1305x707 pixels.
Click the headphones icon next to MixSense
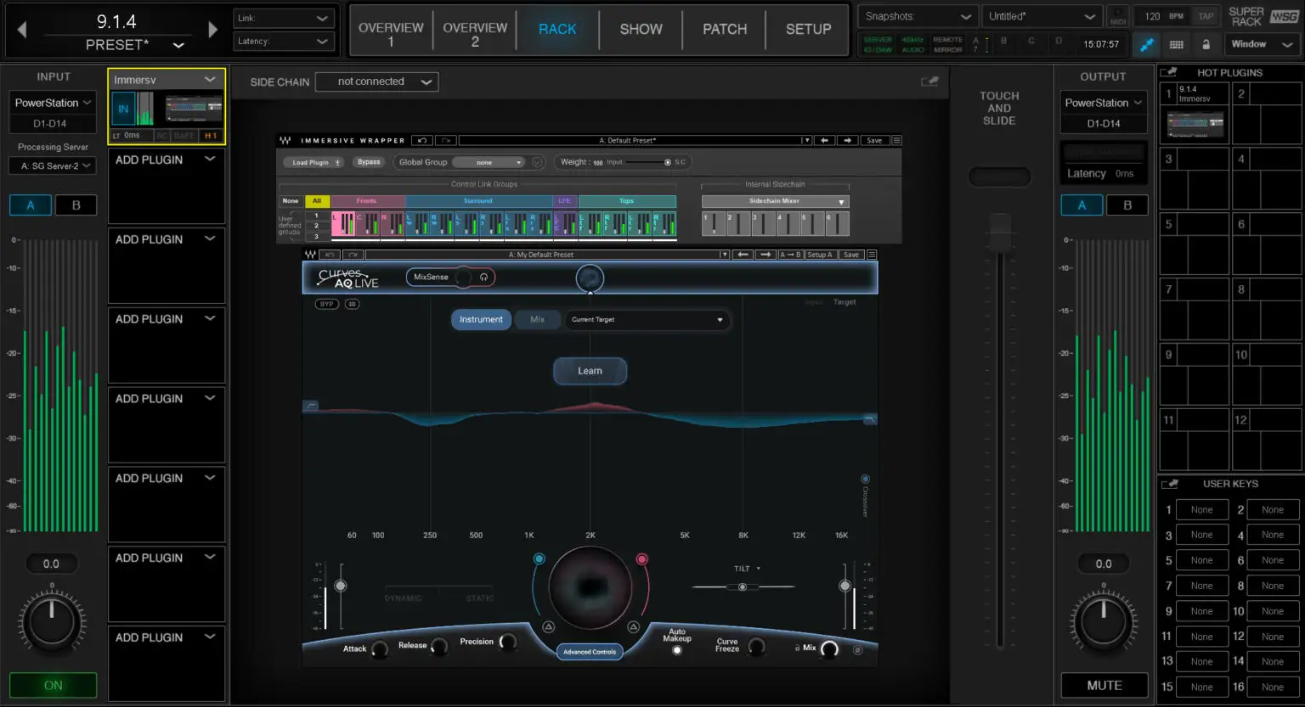[483, 277]
